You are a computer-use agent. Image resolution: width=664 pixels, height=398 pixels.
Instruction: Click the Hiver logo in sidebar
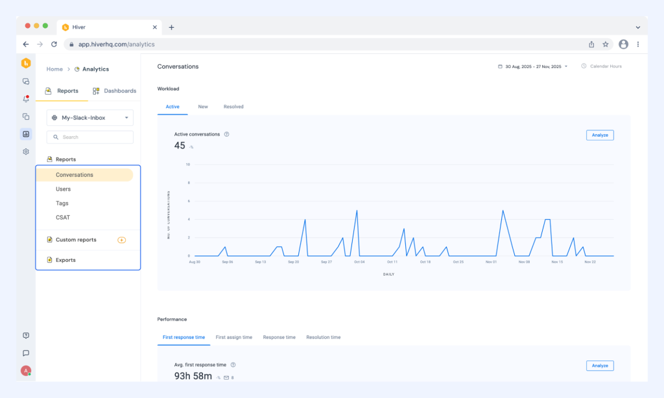[26, 63]
